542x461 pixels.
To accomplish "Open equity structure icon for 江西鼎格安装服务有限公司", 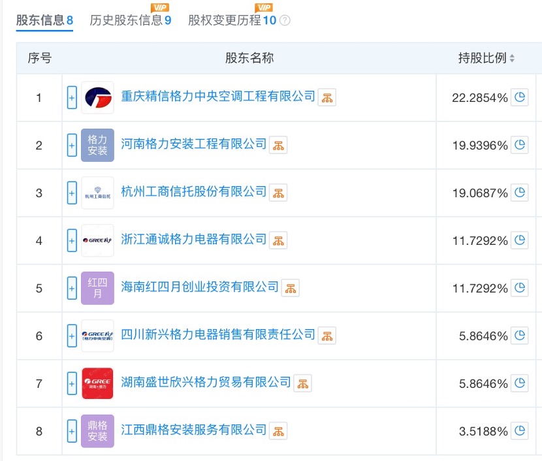I will (x=278, y=432).
